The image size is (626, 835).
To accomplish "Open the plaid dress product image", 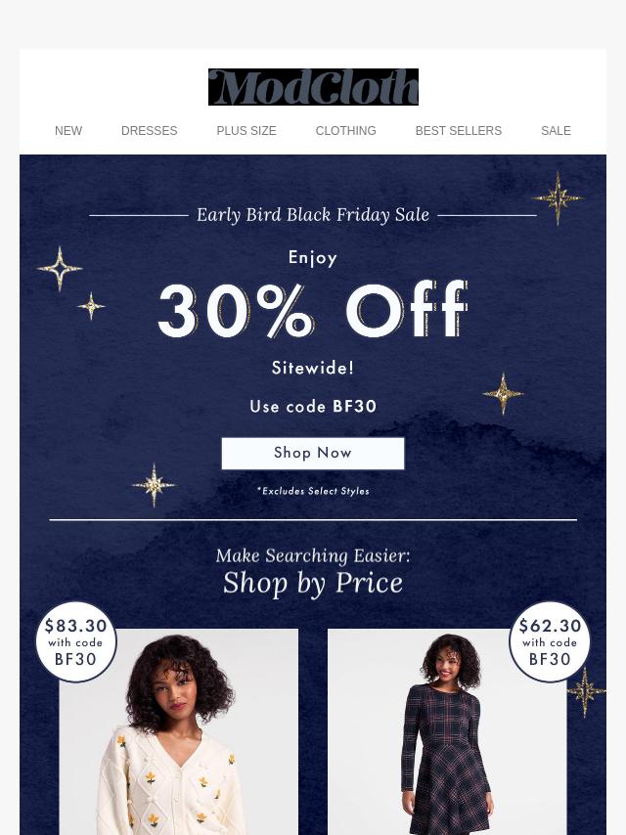I will [447, 731].
